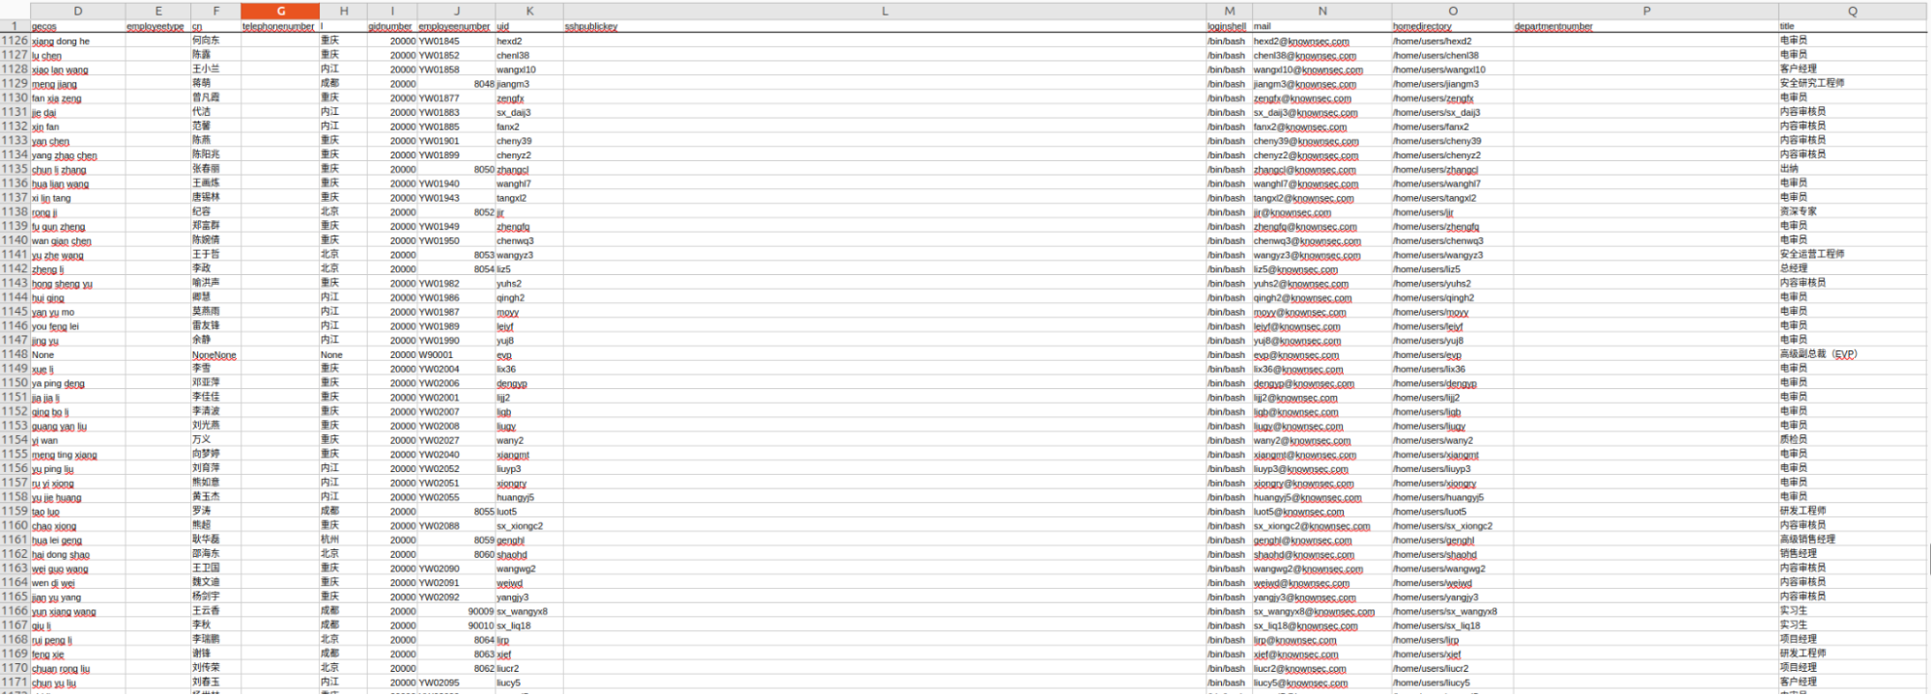This screenshot has width=1931, height=695.
Task: Click row header 1126
Action: pos(14,41)
